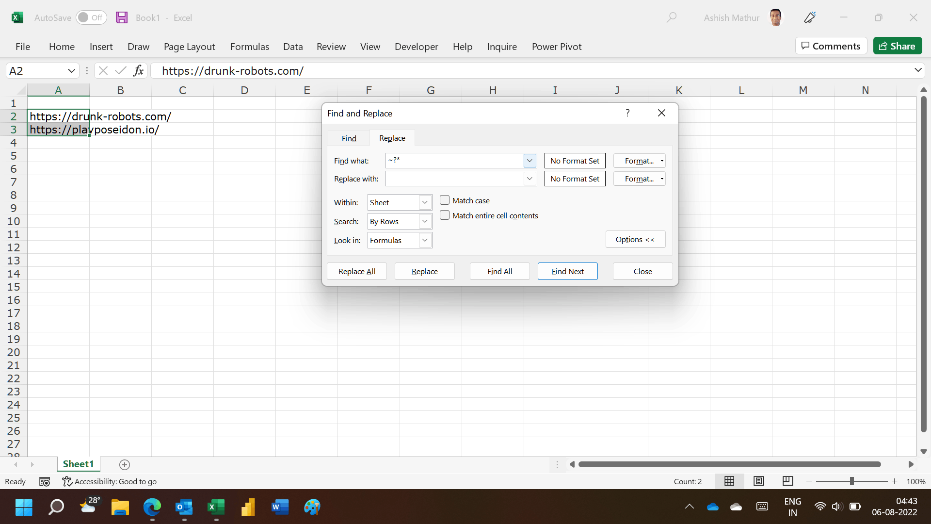Toggle the AutoSave switch
The height and width of the screenshot is (524, 931).
tap(91, 18)
